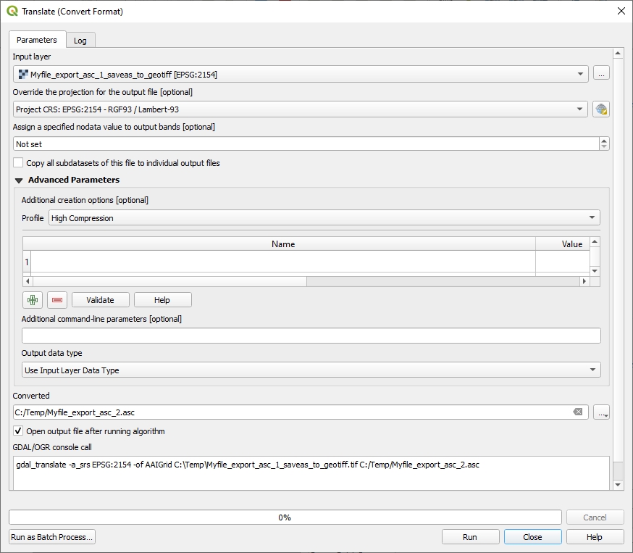Screen dimensions: 633x553
Task: Click main panel scroll up arrow
Action: coord(618,54)
